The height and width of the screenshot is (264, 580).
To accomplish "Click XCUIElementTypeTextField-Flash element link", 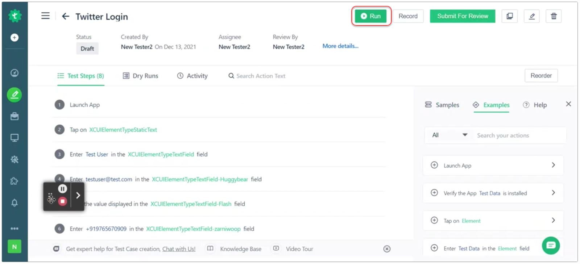I will click(x=191, y=204).
